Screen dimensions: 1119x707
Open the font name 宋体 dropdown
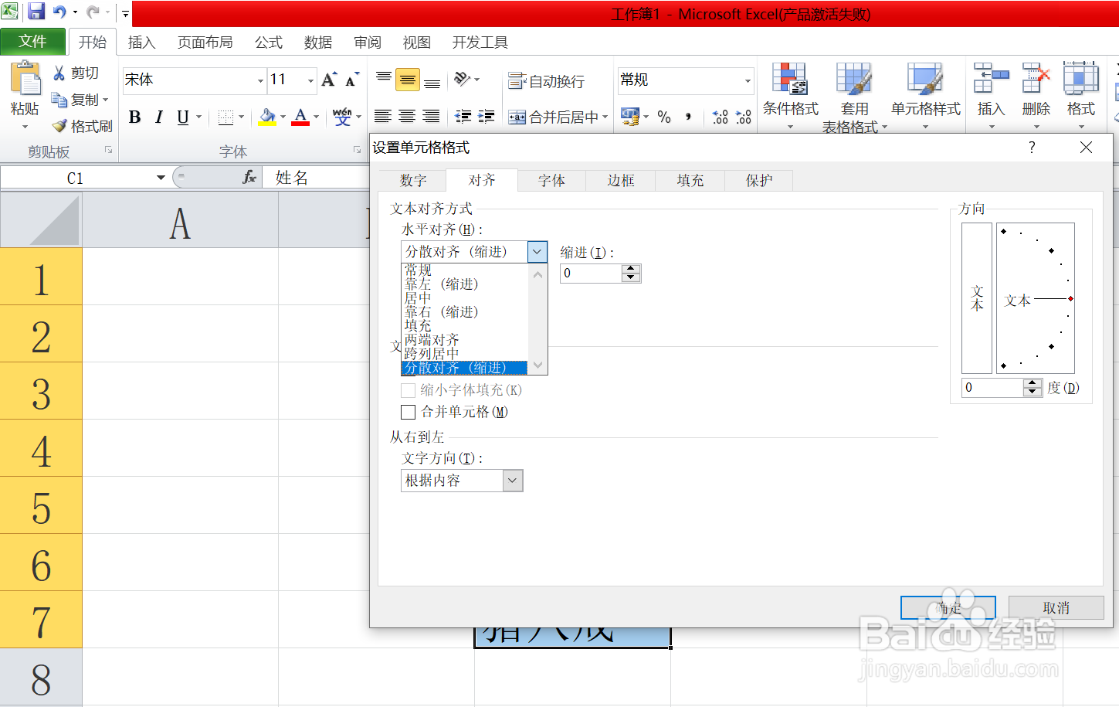pos(260,80)
